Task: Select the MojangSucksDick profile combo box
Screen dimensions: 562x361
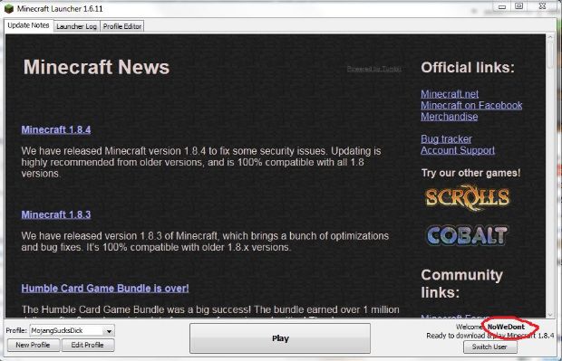Action: (72, 331)
